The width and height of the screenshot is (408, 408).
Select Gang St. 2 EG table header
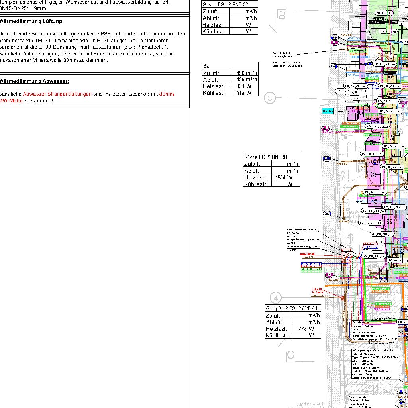click(x=292, y=308)
